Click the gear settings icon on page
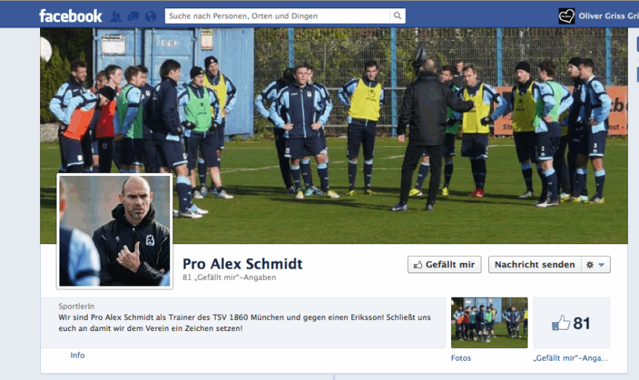Viewport: 639px width, 380px height. click(x=590, y=265)
